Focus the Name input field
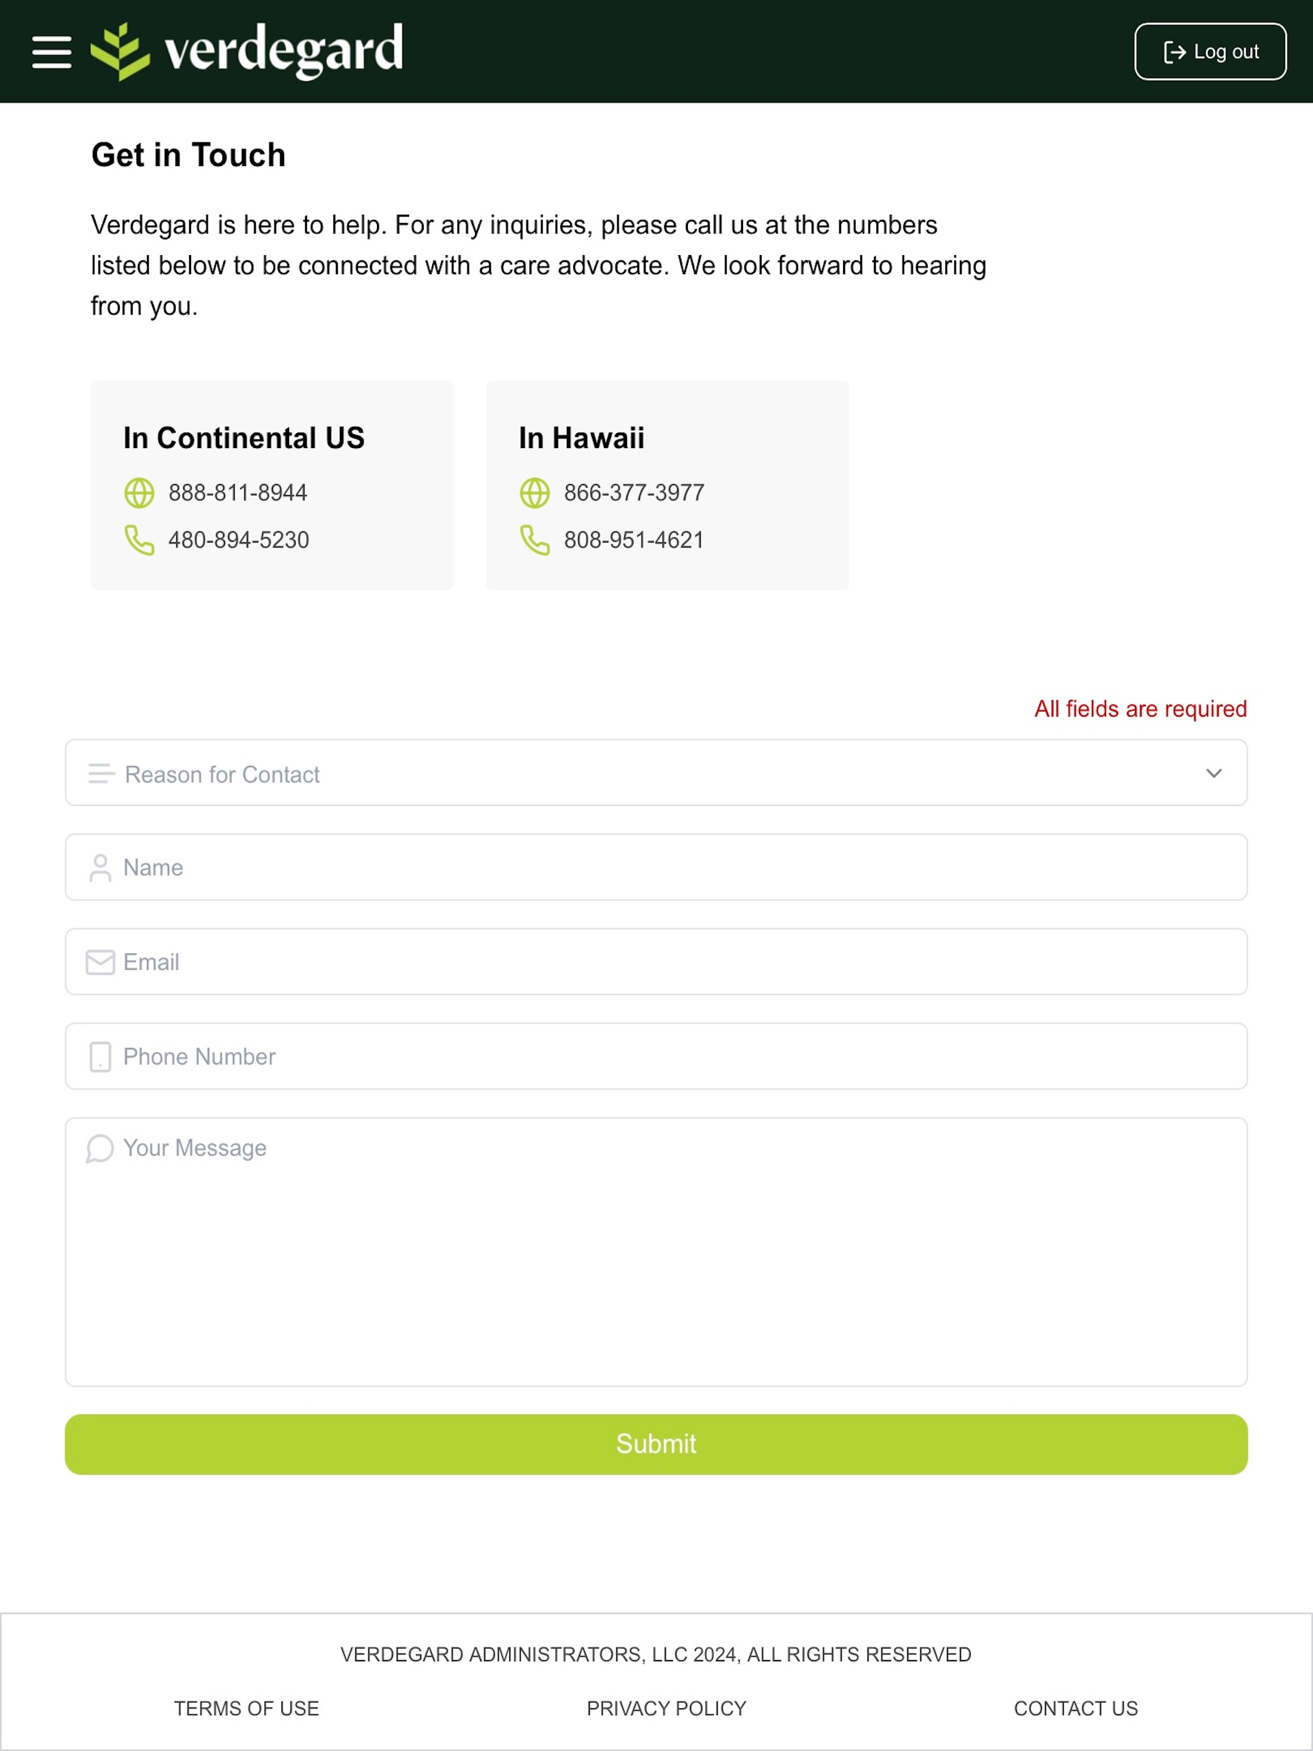1313x1751 pixels. click(656, 867)
